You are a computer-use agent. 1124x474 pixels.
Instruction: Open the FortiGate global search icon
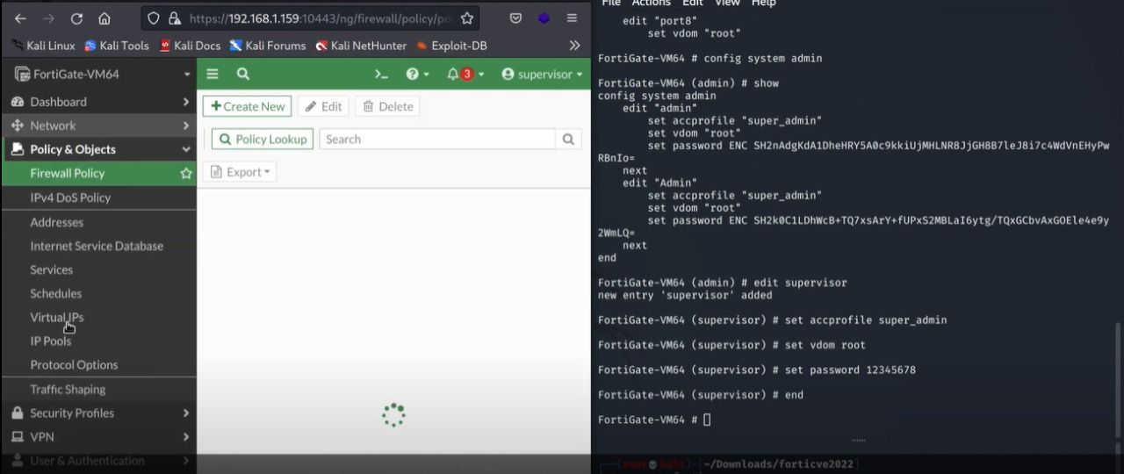tap(243, 75)
